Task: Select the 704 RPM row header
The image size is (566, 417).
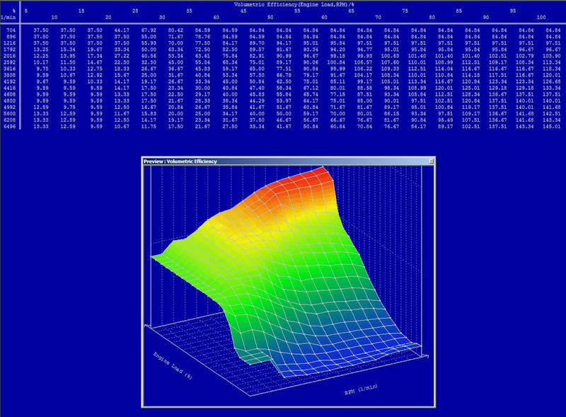Action: pos(11,30)
